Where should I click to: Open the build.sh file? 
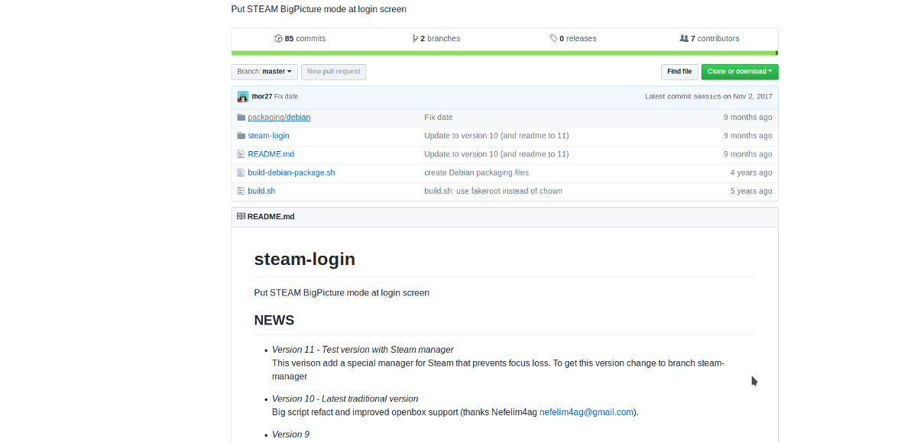(x=261, y=191)
